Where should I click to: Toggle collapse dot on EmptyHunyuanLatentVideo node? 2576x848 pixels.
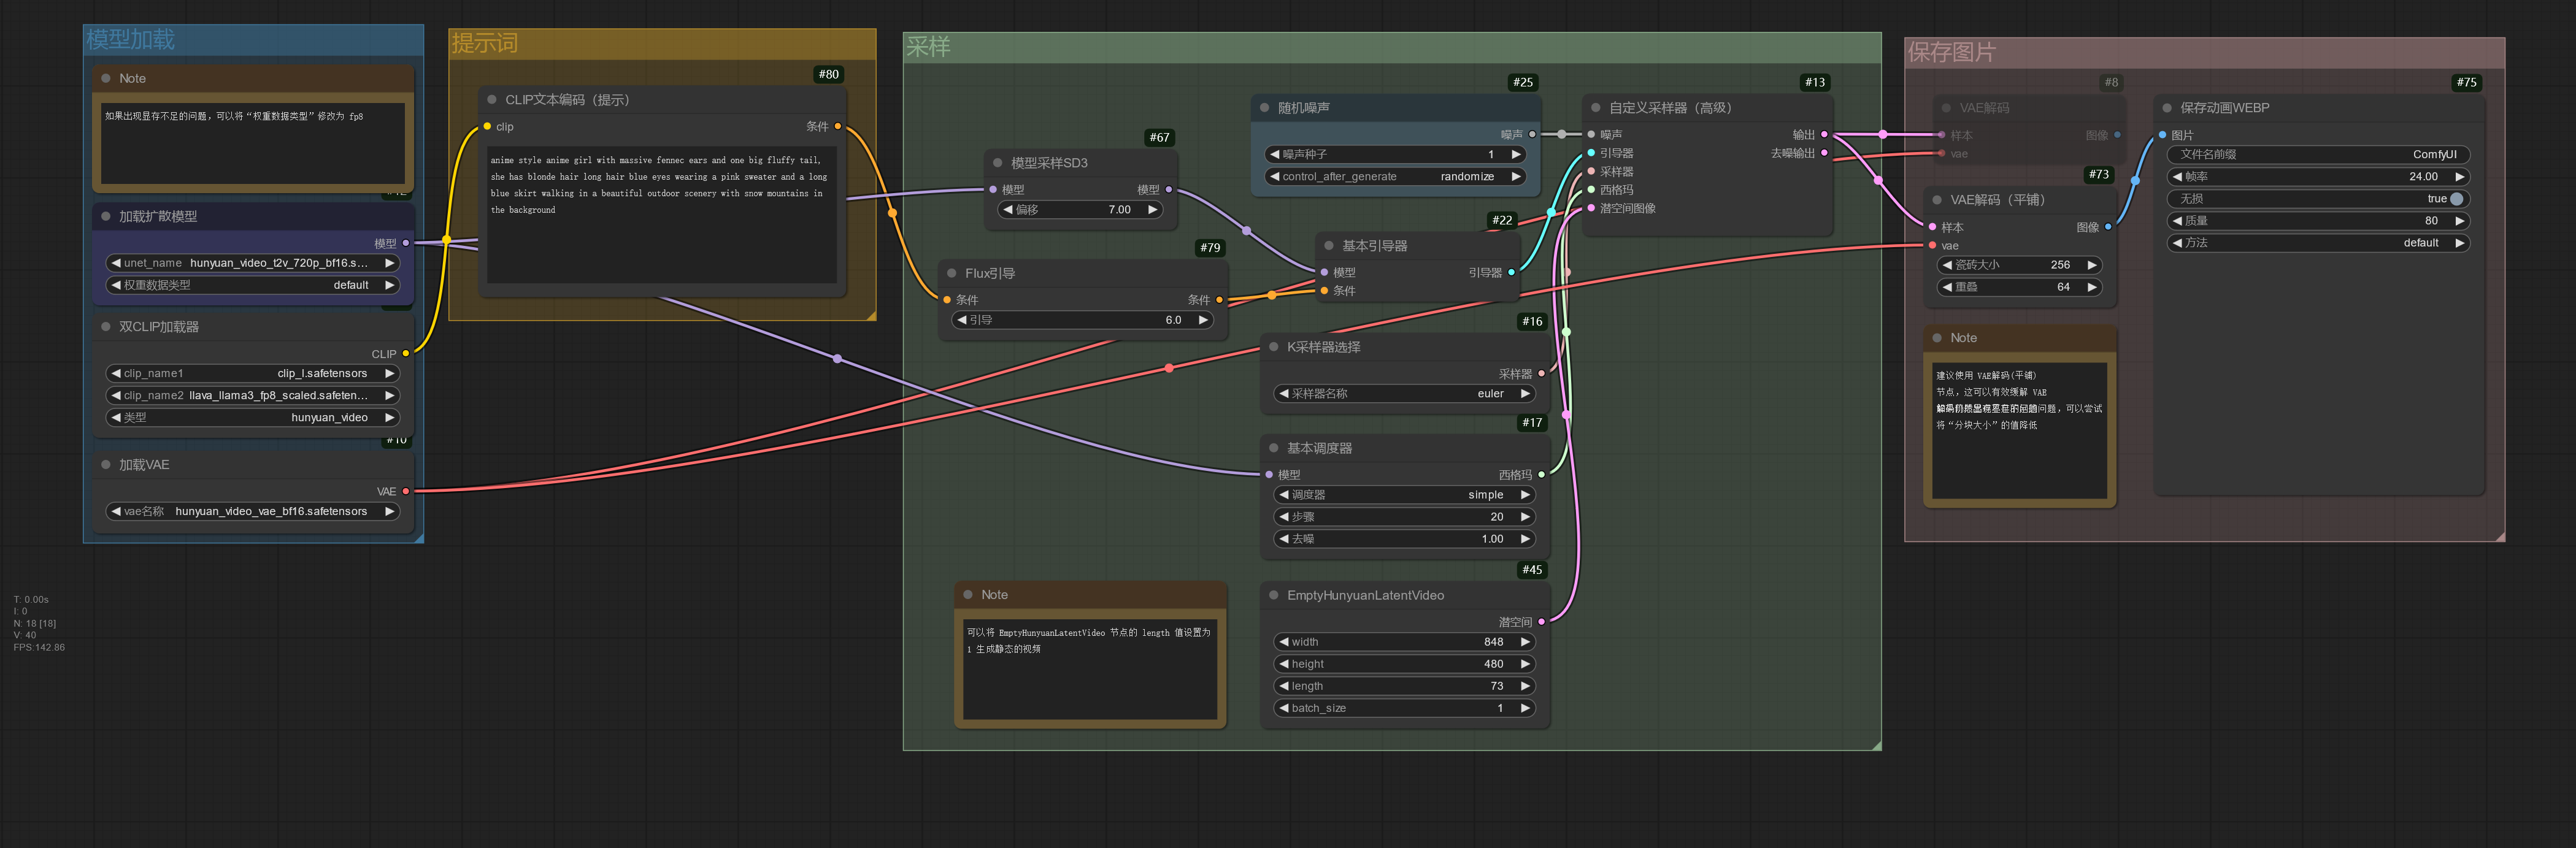point(1274,595)
